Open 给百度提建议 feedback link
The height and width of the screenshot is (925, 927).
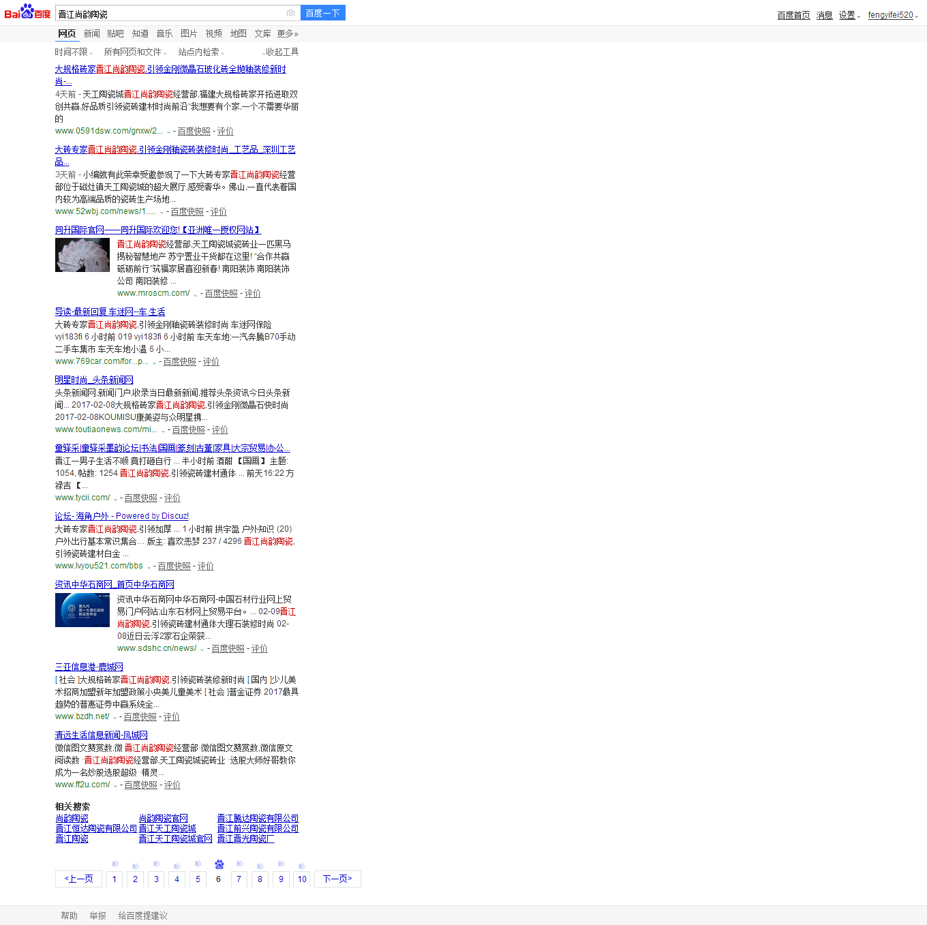pyautogui.click(x=142, y=916)
